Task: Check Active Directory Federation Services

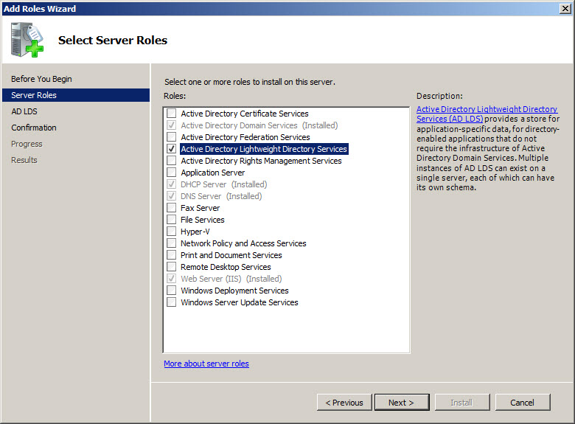Action: click(x=171, y=137)
